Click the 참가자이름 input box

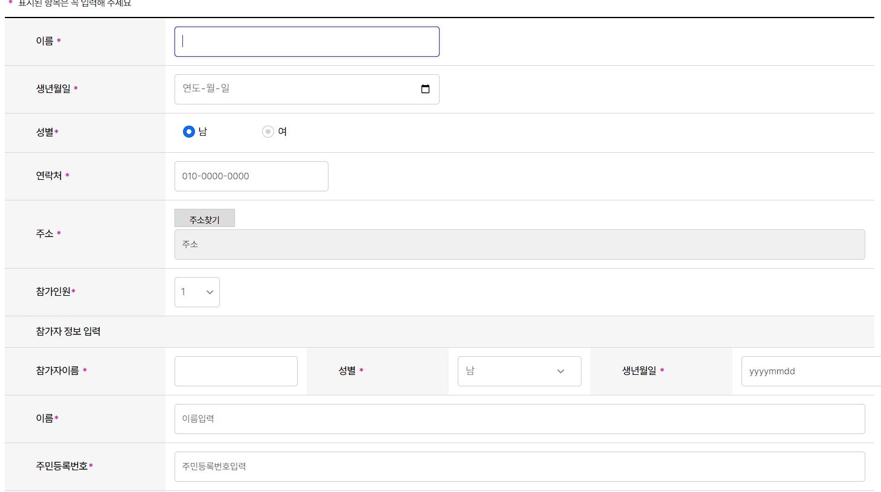(236, 371)
